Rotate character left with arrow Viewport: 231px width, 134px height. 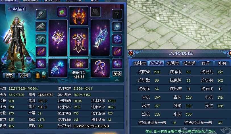pos(4,60)
